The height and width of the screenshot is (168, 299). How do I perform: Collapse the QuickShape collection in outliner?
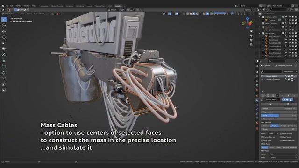[260, 33]
